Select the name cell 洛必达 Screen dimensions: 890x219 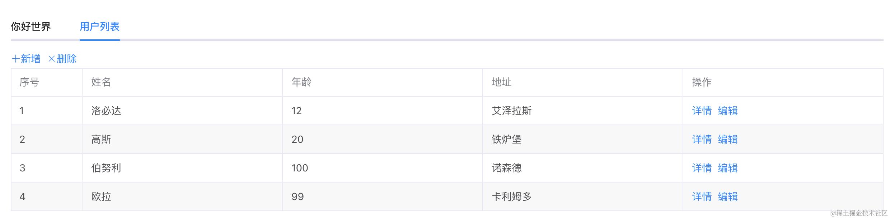pos(106,111)
